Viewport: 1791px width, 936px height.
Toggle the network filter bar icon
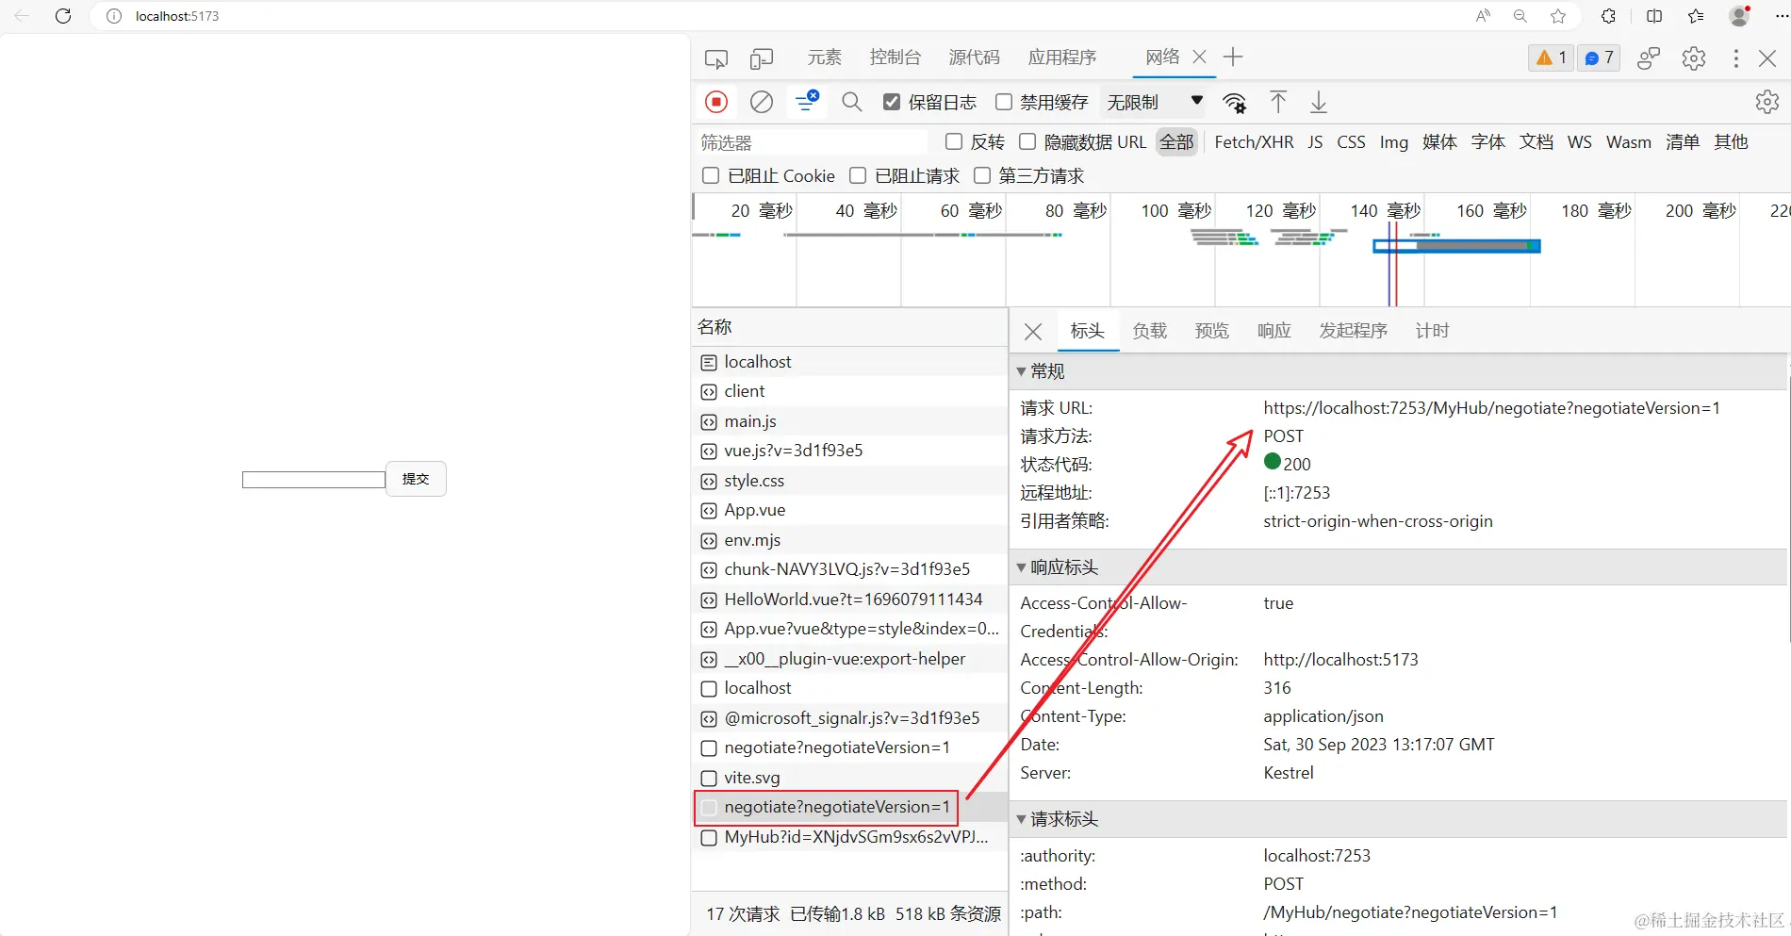coord(807,102)
